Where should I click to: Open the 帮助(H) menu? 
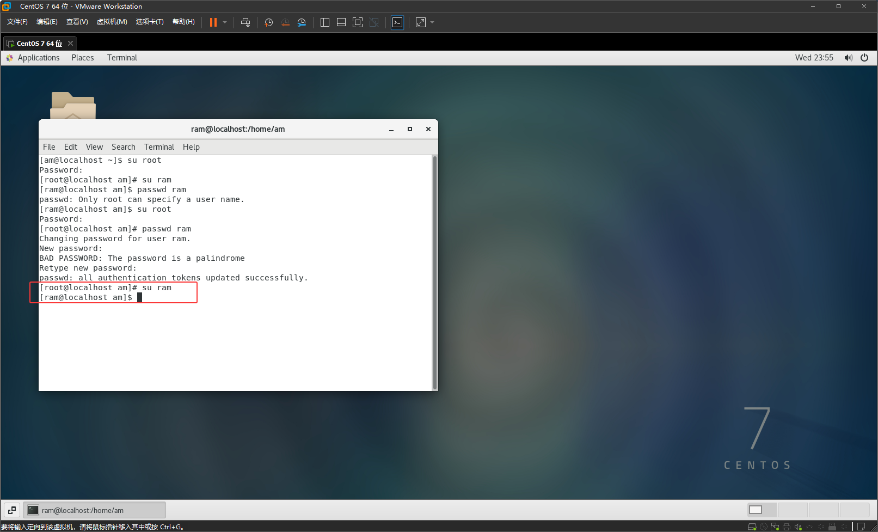(183, 22)
